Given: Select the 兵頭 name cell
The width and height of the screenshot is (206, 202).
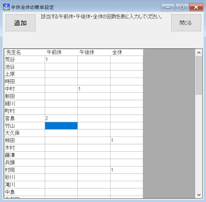Looking at the screenshot, I should (25, 163).
